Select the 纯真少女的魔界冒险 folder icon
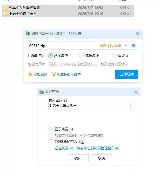Viewport: 161px width, 173px height. [x=5, y=7]
